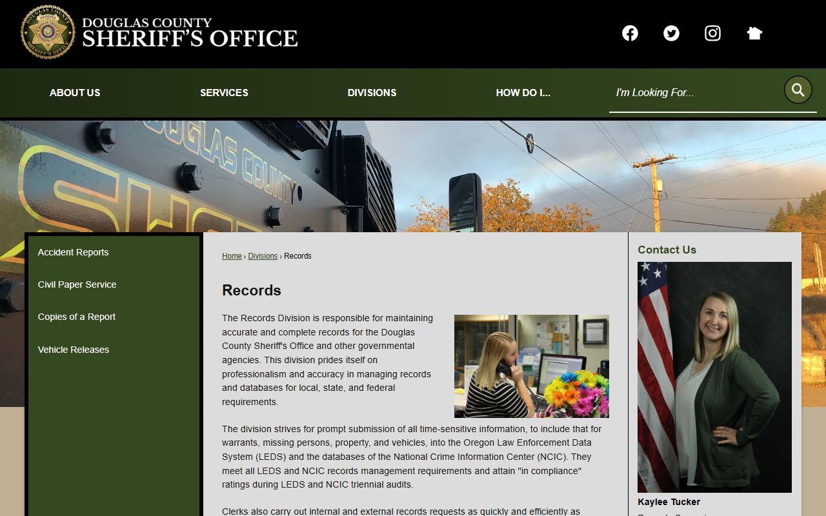This screenshot has height=516, width=826.
Task: Open the Nextdoor house icon
Action: [x=754, y=33]
